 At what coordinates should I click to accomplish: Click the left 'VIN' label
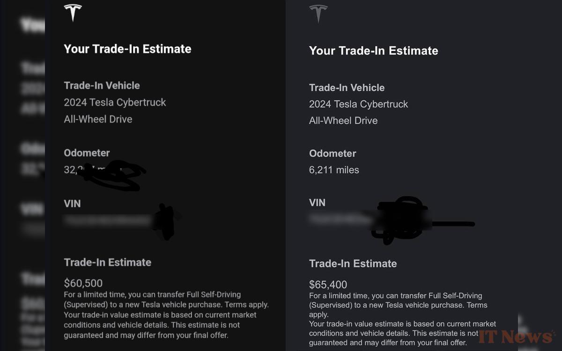pyautogui.click(x=72, y=204)
